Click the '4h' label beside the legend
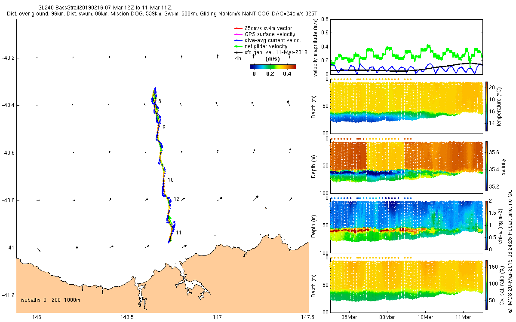516x322 pixels. coord(238,58)
